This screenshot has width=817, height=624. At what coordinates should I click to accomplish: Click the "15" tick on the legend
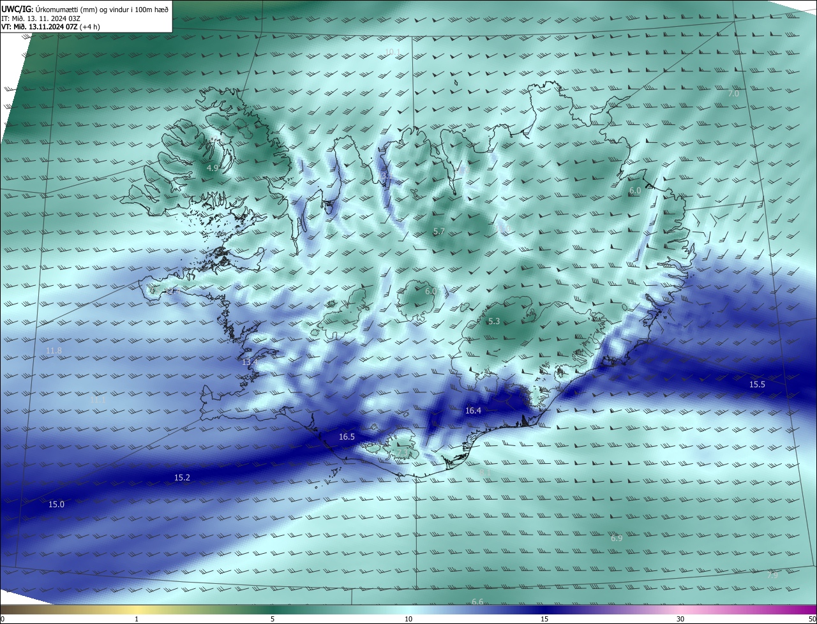click(544, 620)
